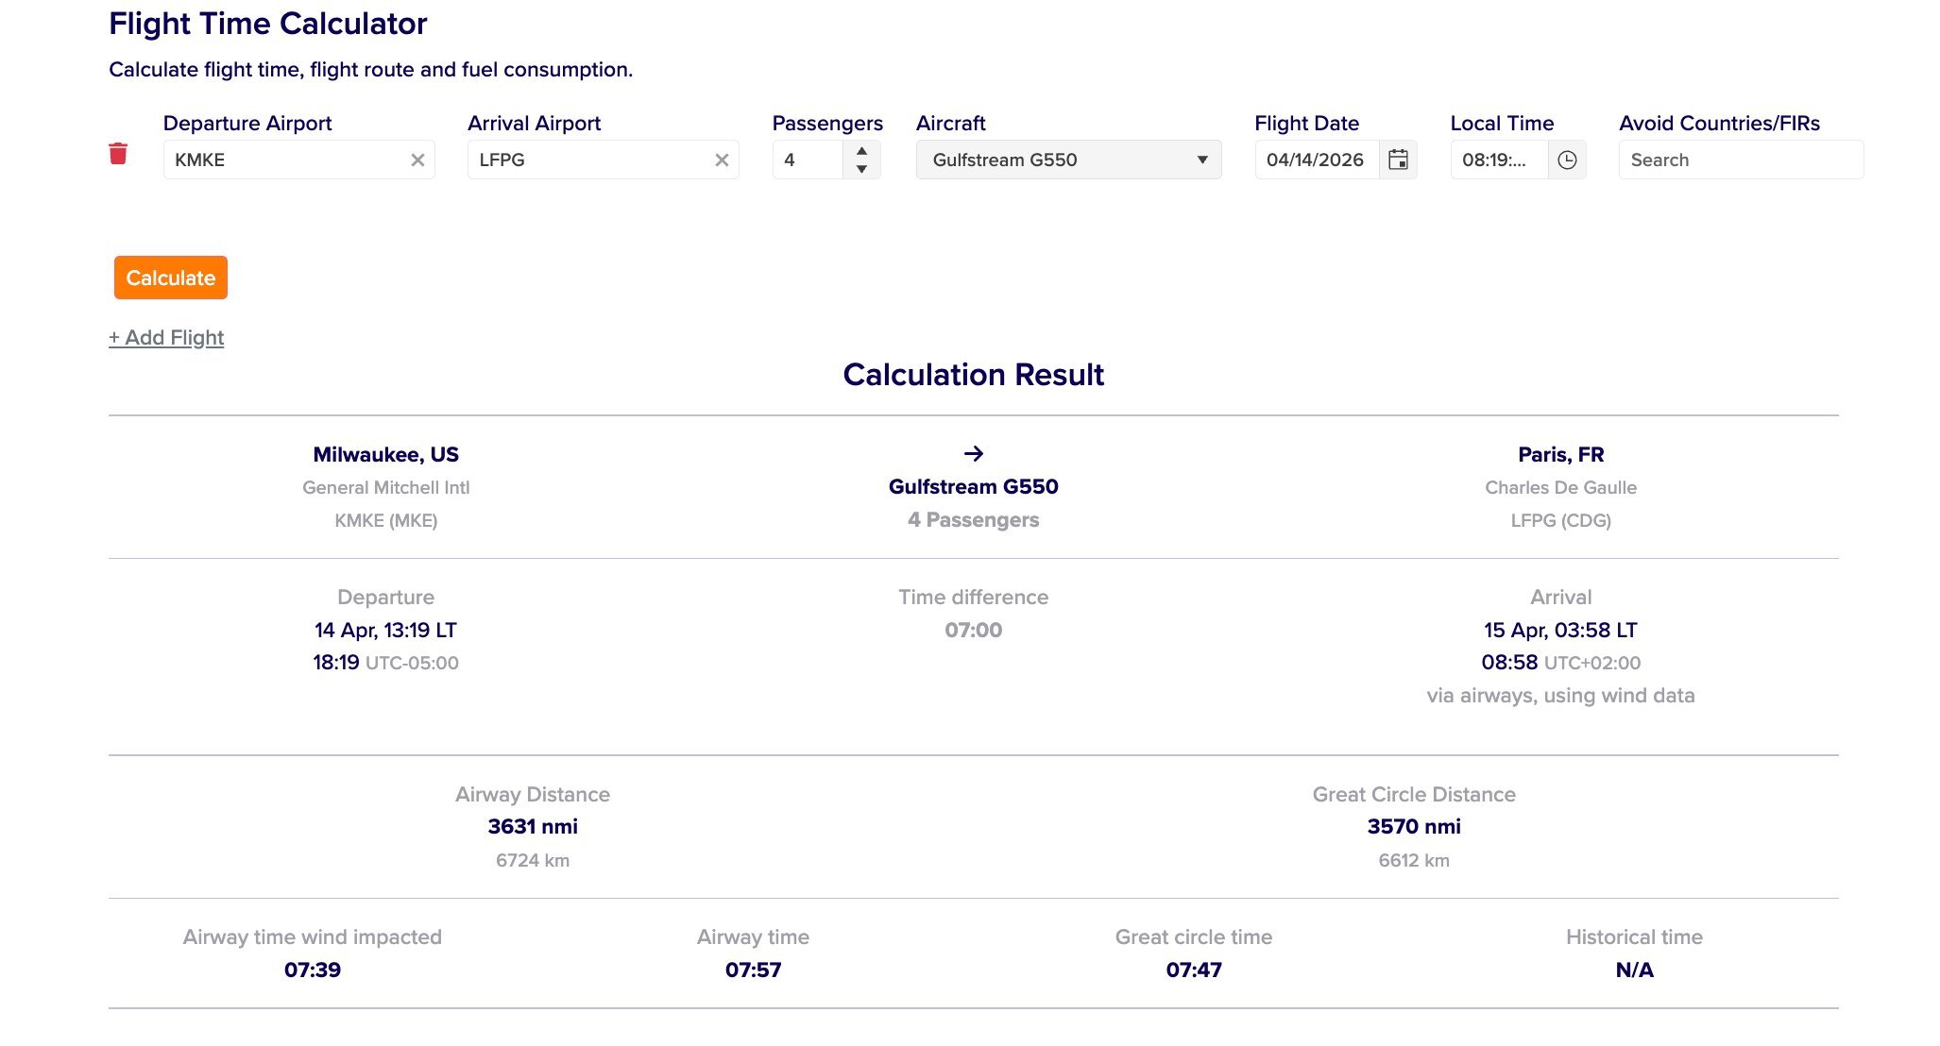
Task: Select the Passengers number field
Action: click(x=812, y=160)
